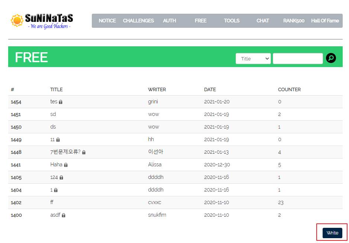Click the DATE column header
The width and height of the screenshot is (349, 243).
[210, 90]
